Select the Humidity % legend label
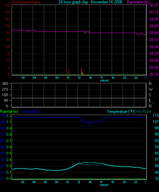Viewport: 159px width, 192px height. point(31,112)
